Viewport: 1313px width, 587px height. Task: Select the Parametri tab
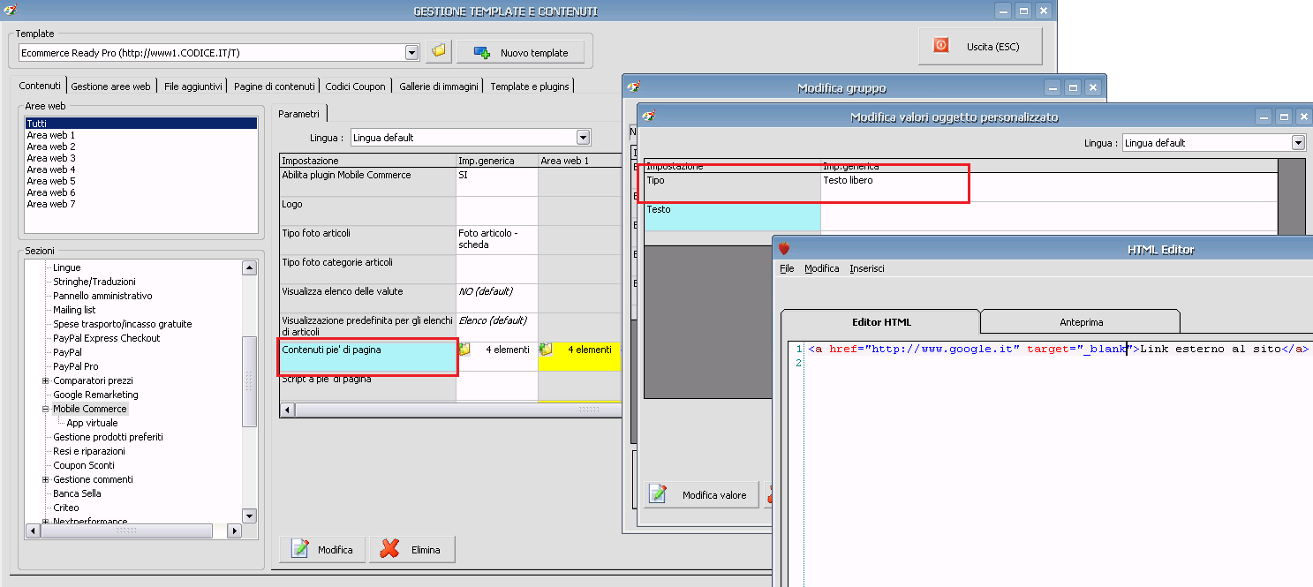pyautogui.click(x=299, y=114)
